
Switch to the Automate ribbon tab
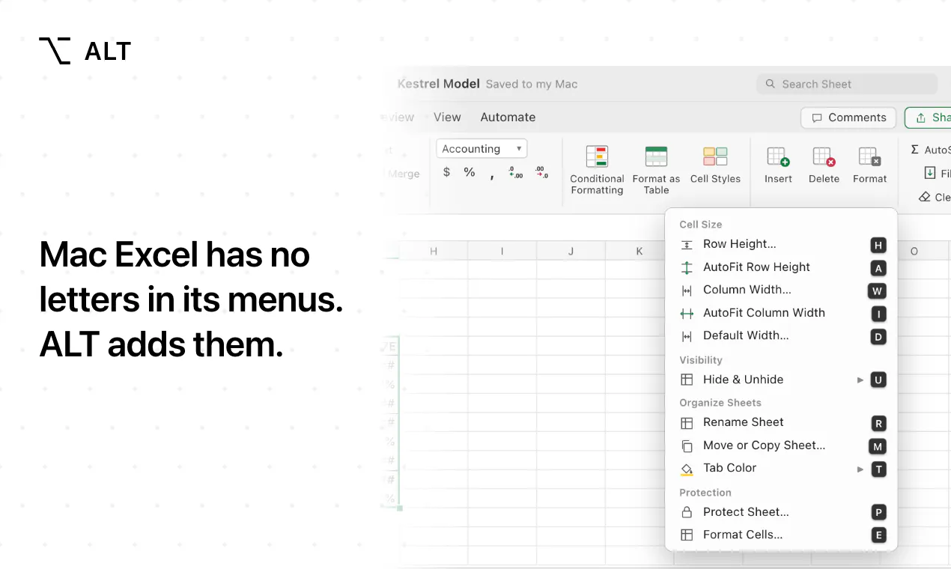click(x=508, y=117)
